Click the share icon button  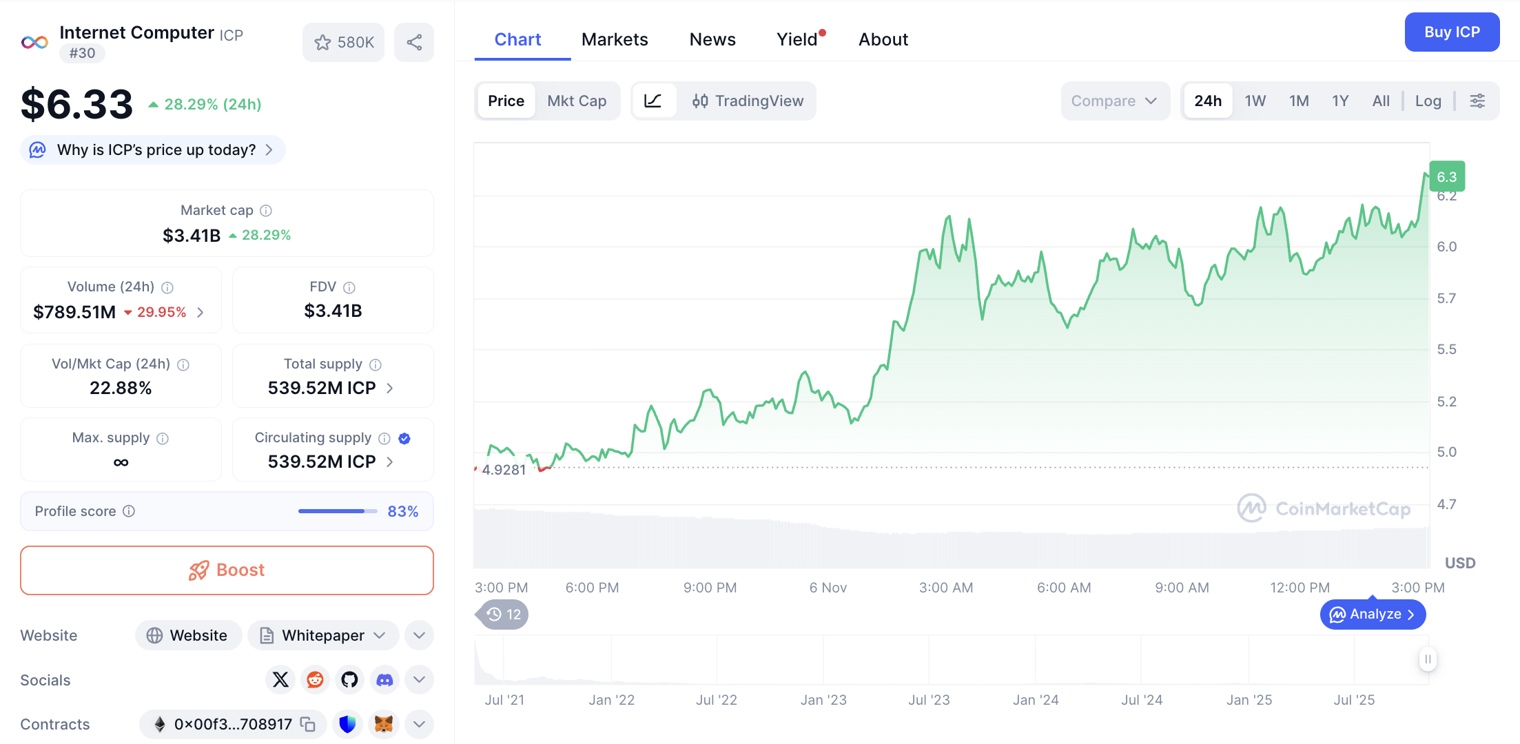coord(414,43)
